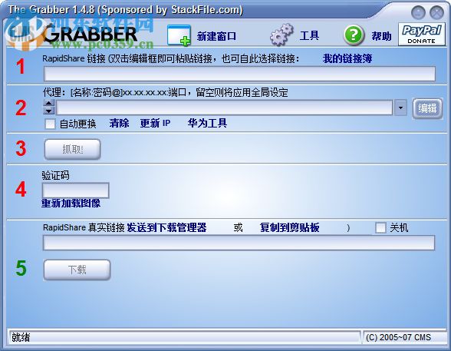Image resolution: width=451 pixels, height=351 pixels.
Task: Click the 验证码 input field
Action: coord(76,190)
